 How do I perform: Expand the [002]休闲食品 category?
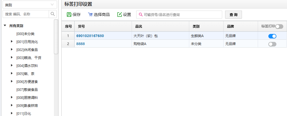(12, 50)
